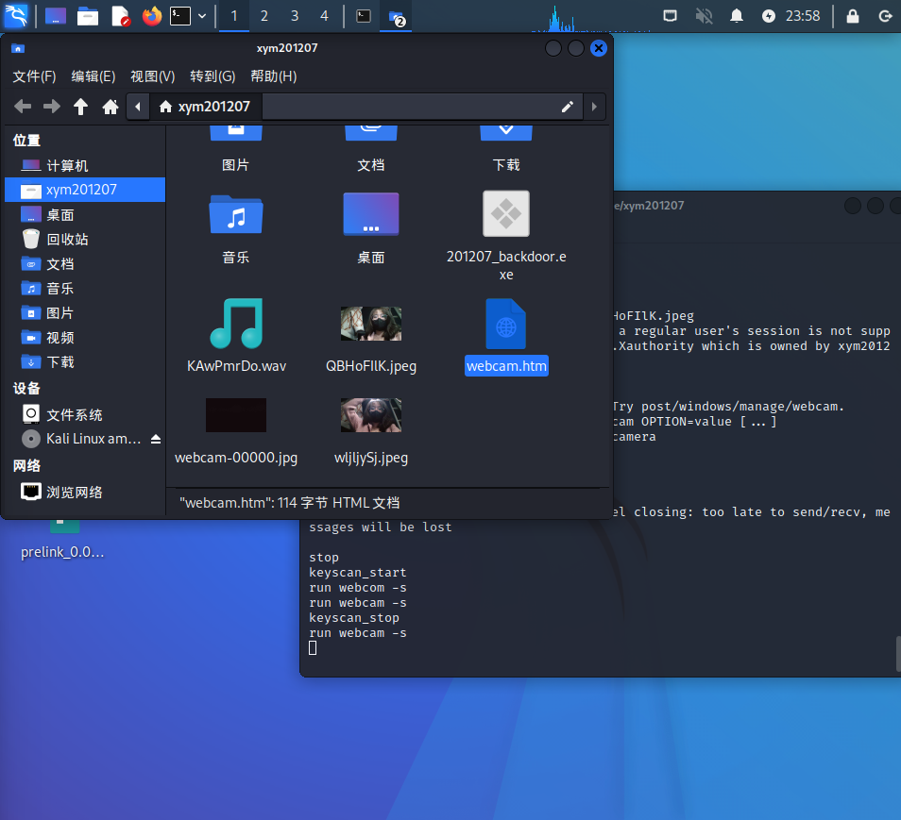Image resolution: width=901 pixels, height=820 pixels.
Task: Open power manager tray icon
Action: point(769,16)
